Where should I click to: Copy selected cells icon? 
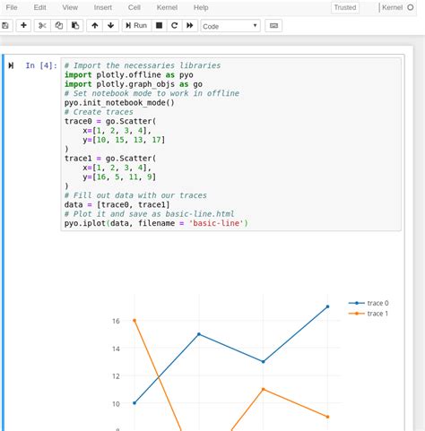[59, 25]
